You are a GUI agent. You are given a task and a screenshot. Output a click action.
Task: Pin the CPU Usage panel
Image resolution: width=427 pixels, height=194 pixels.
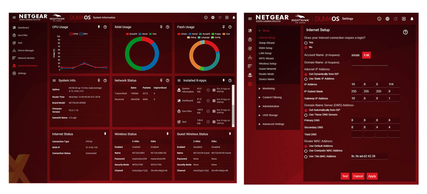point(99,27)
